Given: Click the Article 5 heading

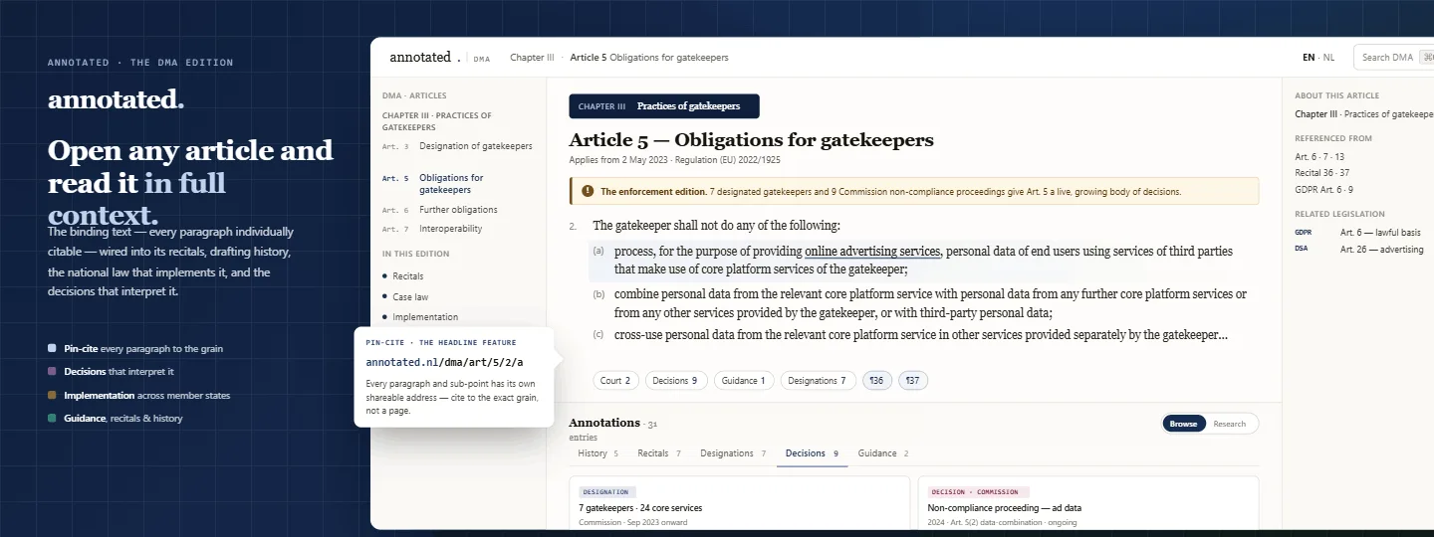Looking at the screenshot, I should pos(751,139).
